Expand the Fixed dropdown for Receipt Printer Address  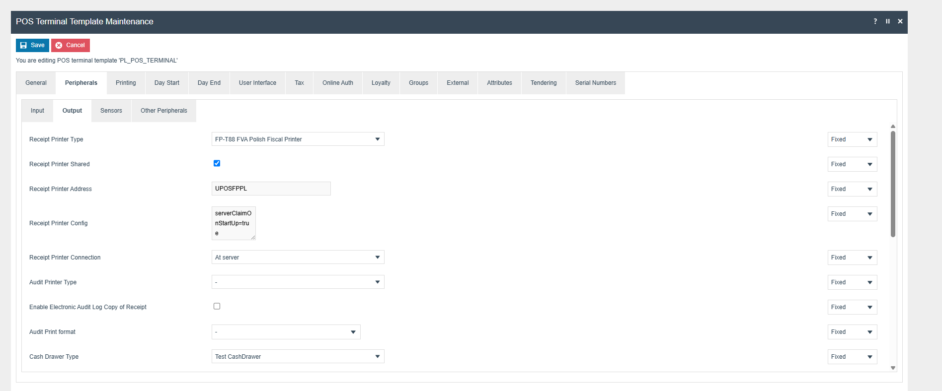click(852, 189)
